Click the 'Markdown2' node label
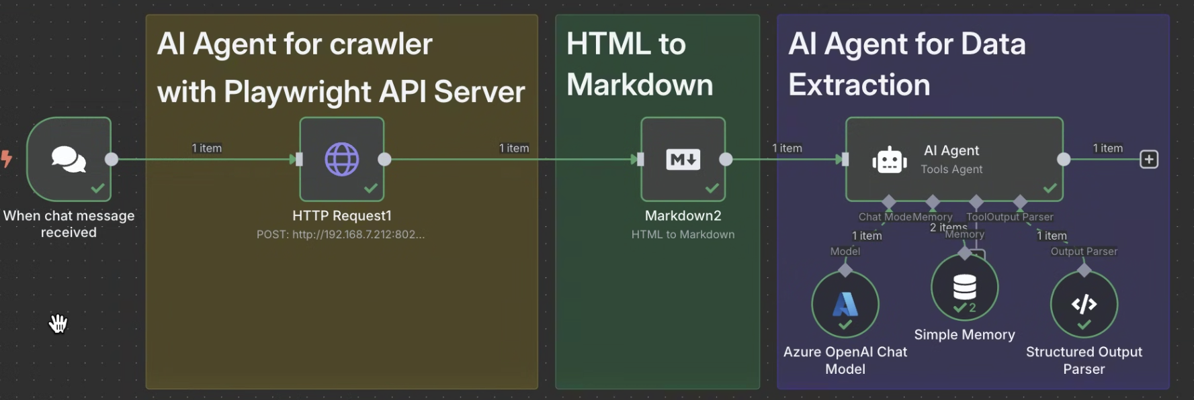The height and width of the screenshot is (400, 1194). [x=683, y=215]
